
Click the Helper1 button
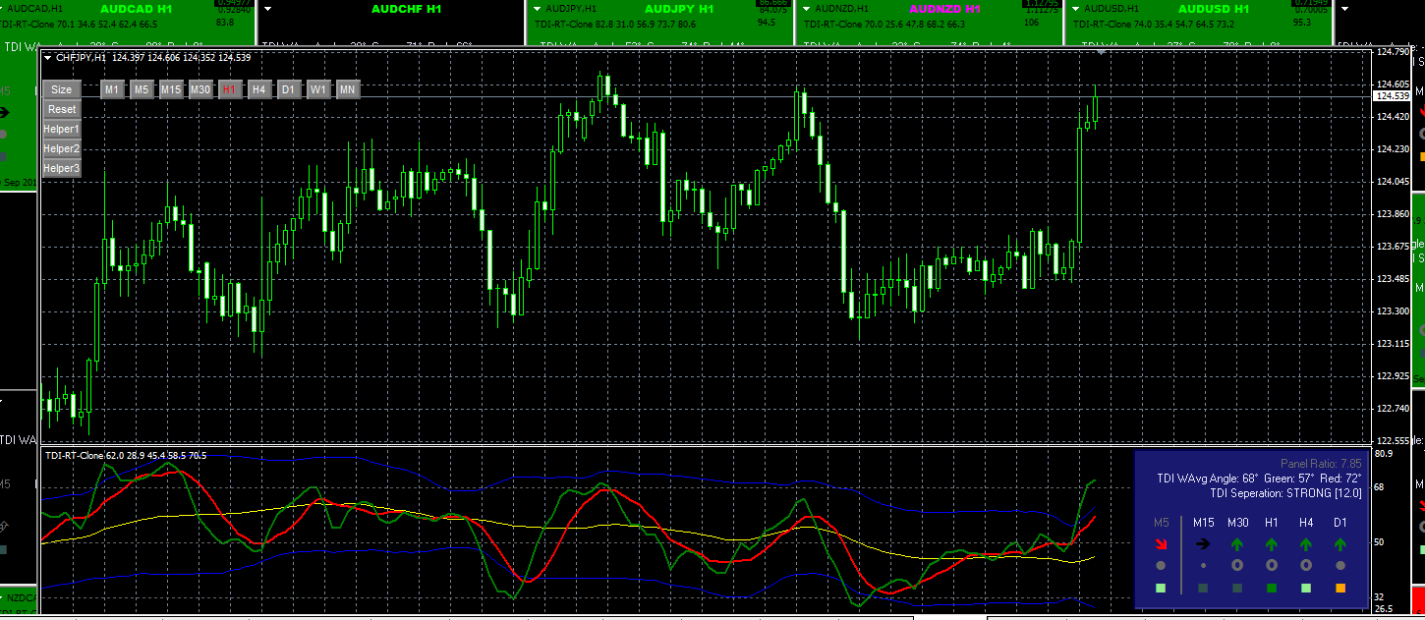(x=61, y=129)
